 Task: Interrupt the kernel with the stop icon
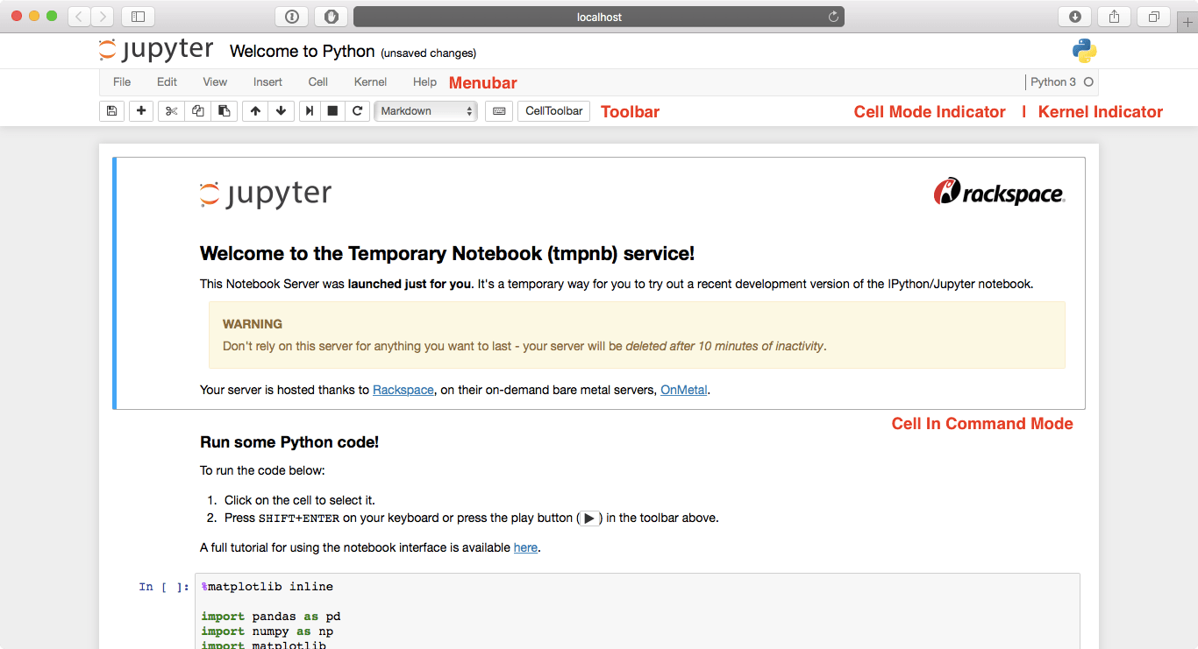333,110
